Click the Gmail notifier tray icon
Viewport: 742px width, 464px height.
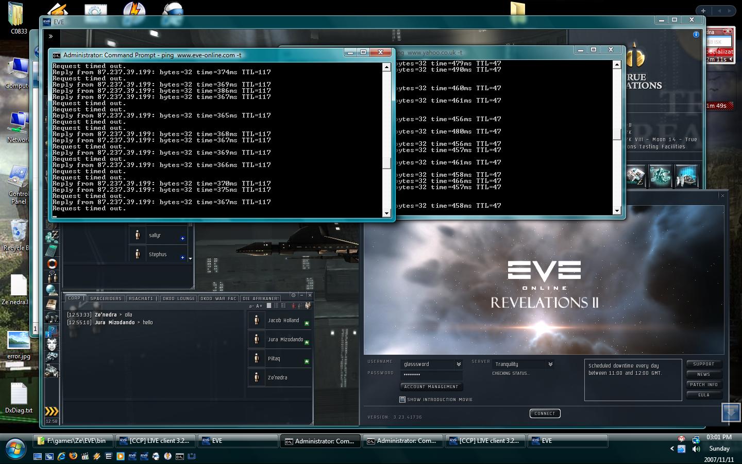pyautogui.click(x=681, y=439)
